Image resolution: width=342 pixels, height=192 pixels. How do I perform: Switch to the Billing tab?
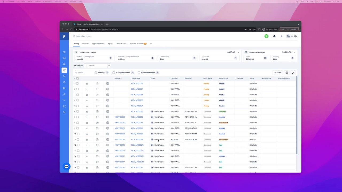point(76,44)
